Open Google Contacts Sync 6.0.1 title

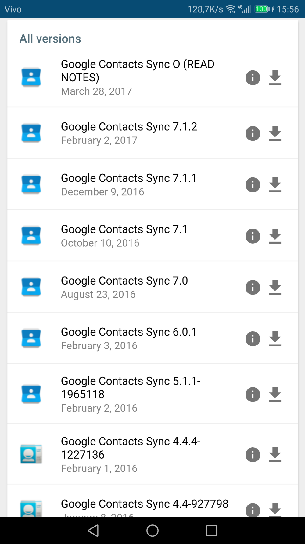[x=129, y=332]
